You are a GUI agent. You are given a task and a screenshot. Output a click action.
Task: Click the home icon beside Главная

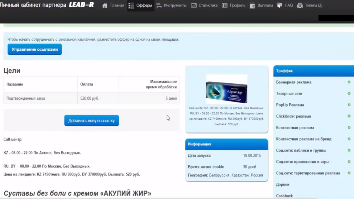point(105,5)
